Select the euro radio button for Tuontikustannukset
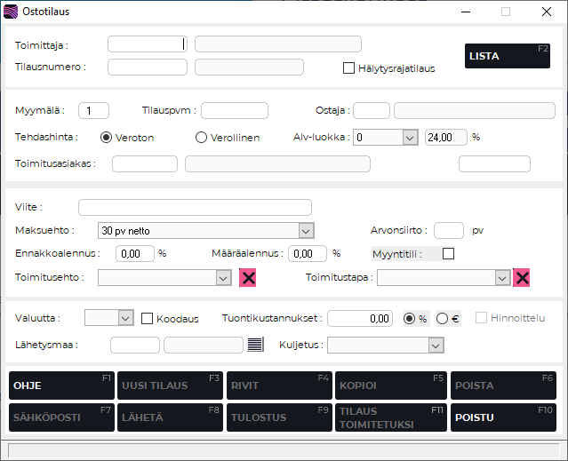The width and height of the screenshot is (568, 461). (x=443, y=318)
